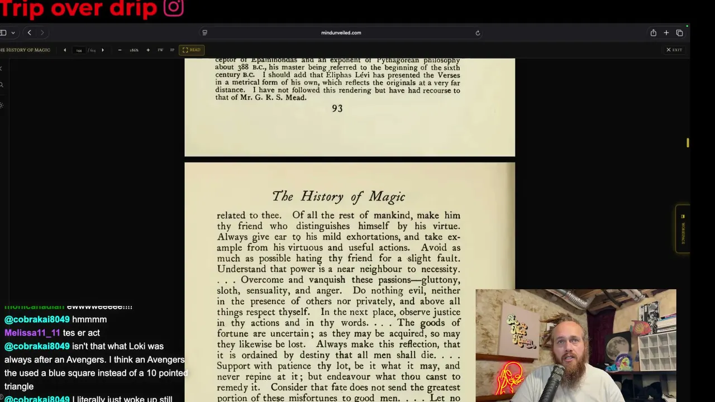Go to the previous page with the left arrow
The width and height of the screenshot is (715, 402).
pos(65,50)
